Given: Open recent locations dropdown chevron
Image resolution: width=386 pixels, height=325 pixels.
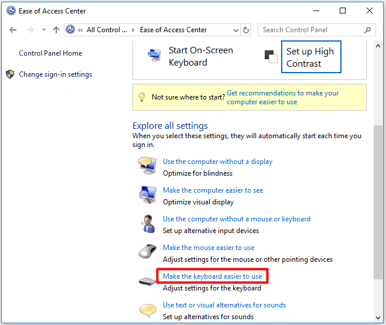Looking at the screenshot, I should pos(44,30).
